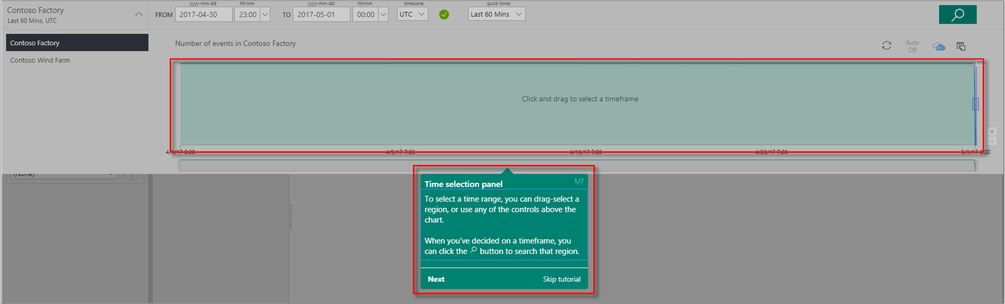Toggle Auto Off refresh setting
The height and width of the screenshot is (304, 1005).
[912, 46]
